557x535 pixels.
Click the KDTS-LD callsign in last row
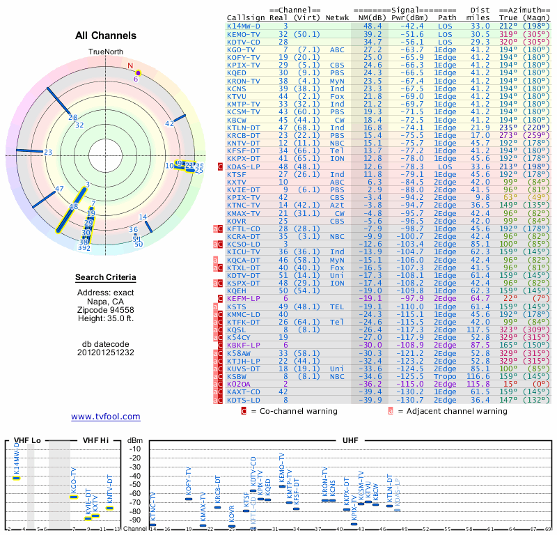pos(244,400)
